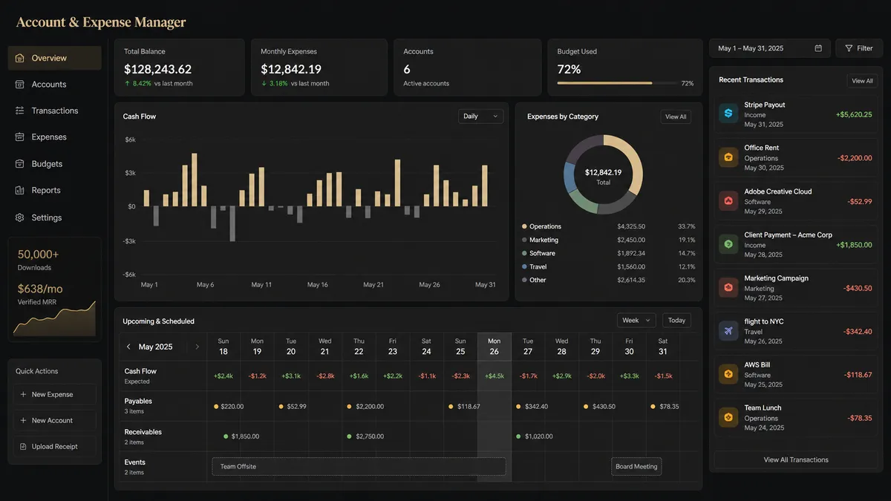Click the Software $1,892.34 category row

608,253
